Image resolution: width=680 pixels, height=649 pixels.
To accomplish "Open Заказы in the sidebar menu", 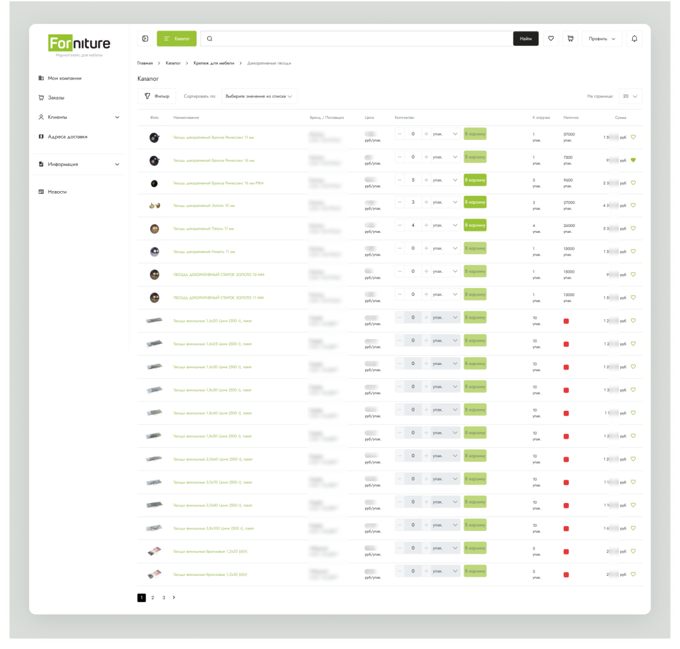I will (x=56, y=98).
